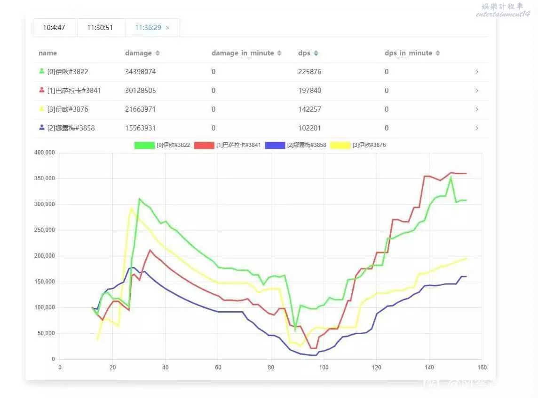Click the red player icon for 巴萨拉卡#3841
This screenshot has height=398, width=538.
[x=42, y=90]
